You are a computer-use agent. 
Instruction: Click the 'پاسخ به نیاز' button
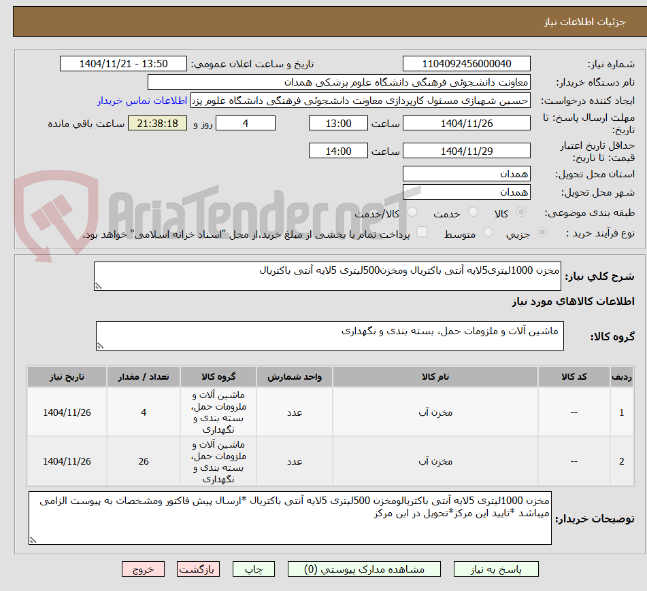pyautogui.click(x=496, y=569)
